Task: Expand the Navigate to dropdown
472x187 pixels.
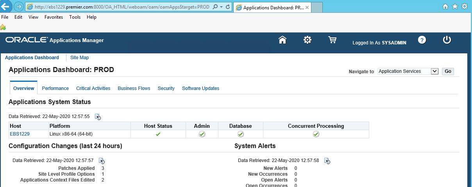Action: point(434,71)
